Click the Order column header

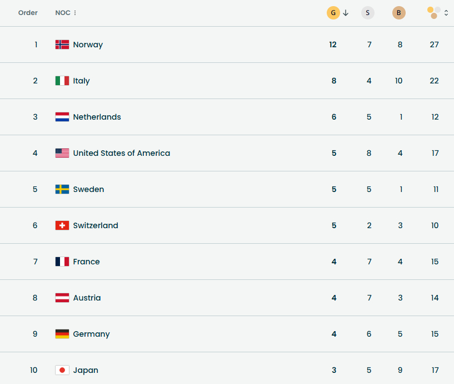pos(28,13)
